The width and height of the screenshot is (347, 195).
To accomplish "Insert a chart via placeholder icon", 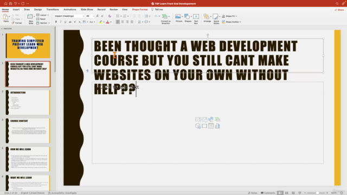I will (217, 126).
